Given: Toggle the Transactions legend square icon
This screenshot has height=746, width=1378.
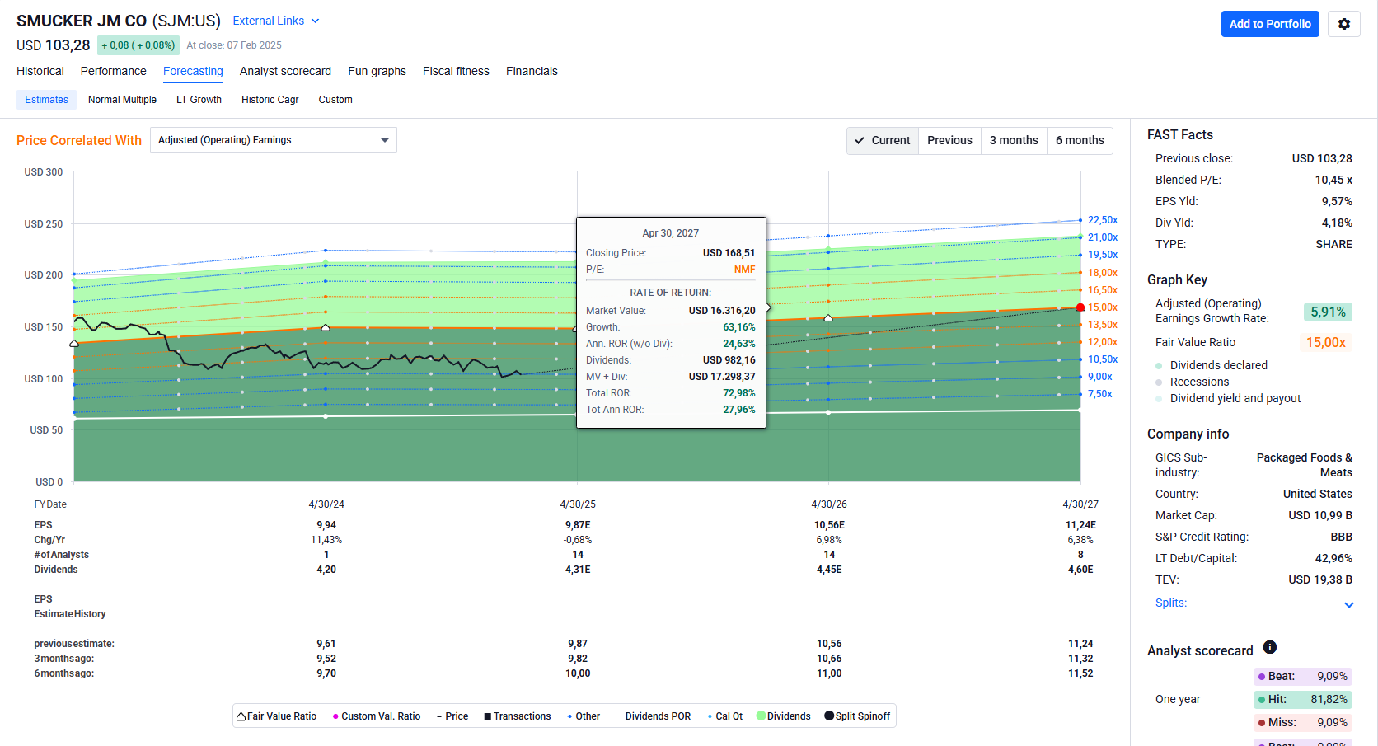Looking at the screenshot, I should tap(488, 716).
